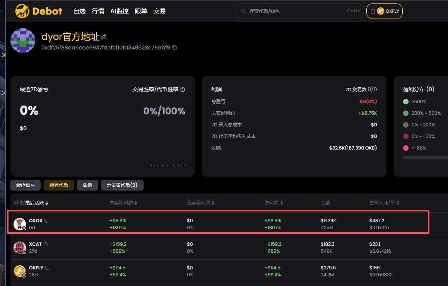Image resolution: width=448 pixels, height=286 pixels.
Task: Click the OKOX unrealized profit +$8.81K
Action: pos(118,221)
